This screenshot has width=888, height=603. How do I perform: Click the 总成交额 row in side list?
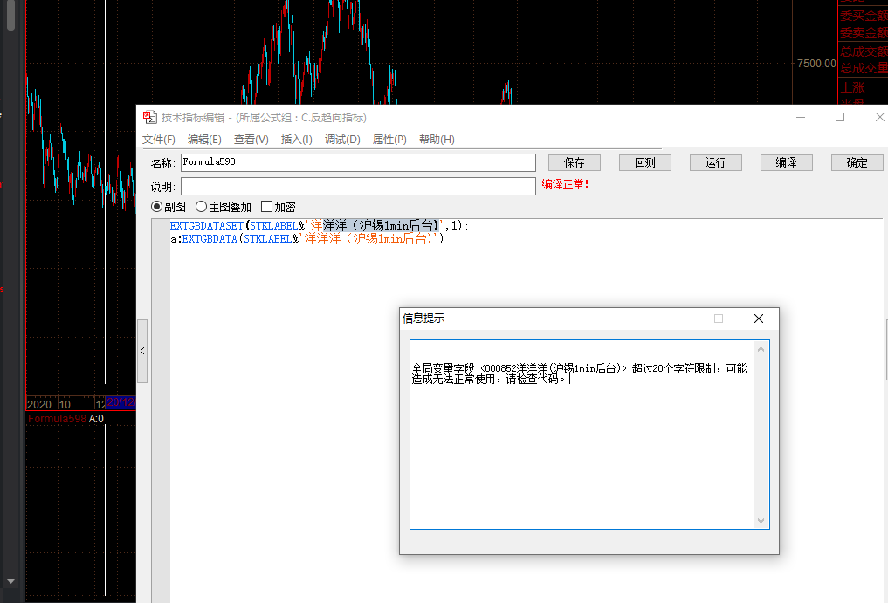click(x=864, y=51)
